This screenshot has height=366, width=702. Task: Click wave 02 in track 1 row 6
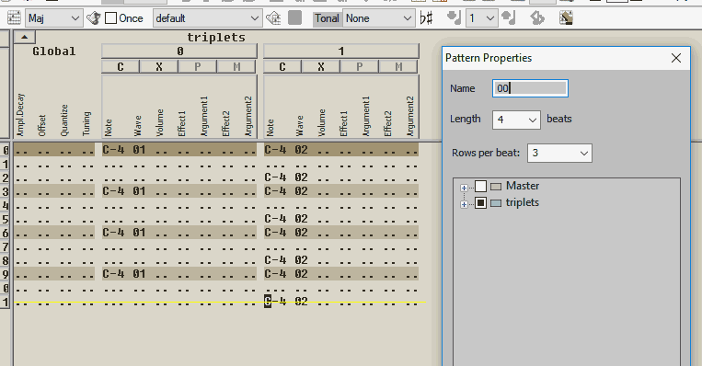point(301,233)
